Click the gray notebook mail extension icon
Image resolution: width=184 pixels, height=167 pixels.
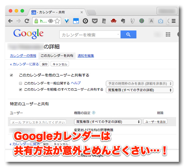click(x=104, y=21)
